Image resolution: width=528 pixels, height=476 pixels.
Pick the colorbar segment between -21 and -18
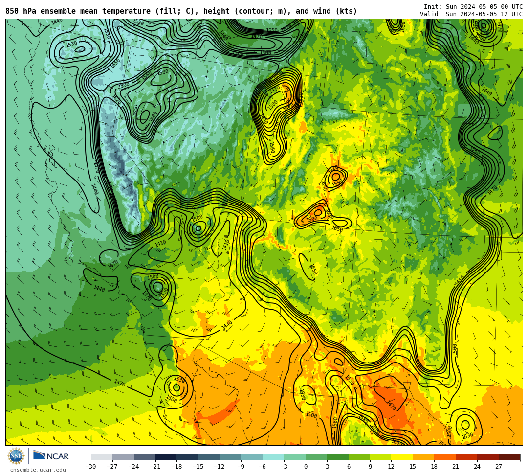(x=166, y=457)
